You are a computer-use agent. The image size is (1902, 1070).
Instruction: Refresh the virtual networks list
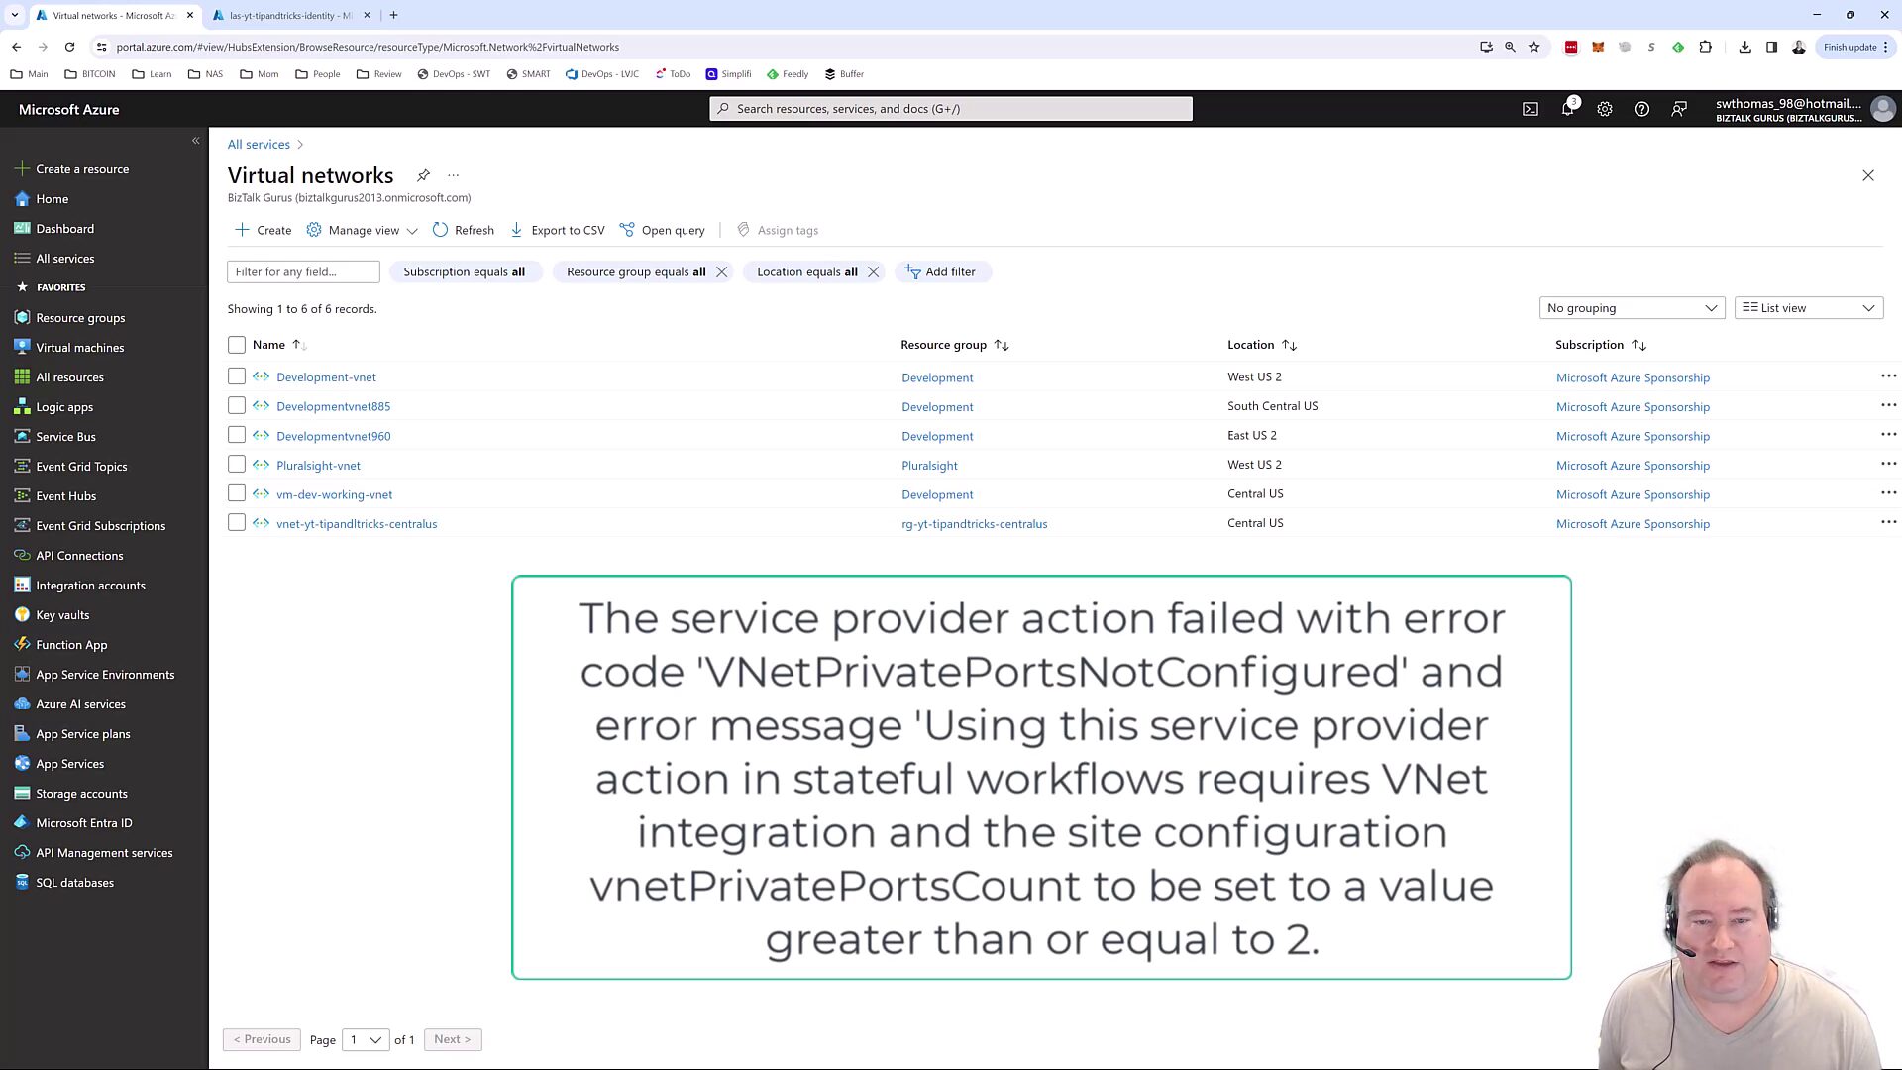point(464,230)
